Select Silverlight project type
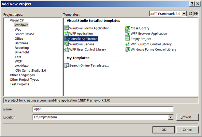Screen dimensions: 202x137 pyautogui.click(x=22, y=52)
